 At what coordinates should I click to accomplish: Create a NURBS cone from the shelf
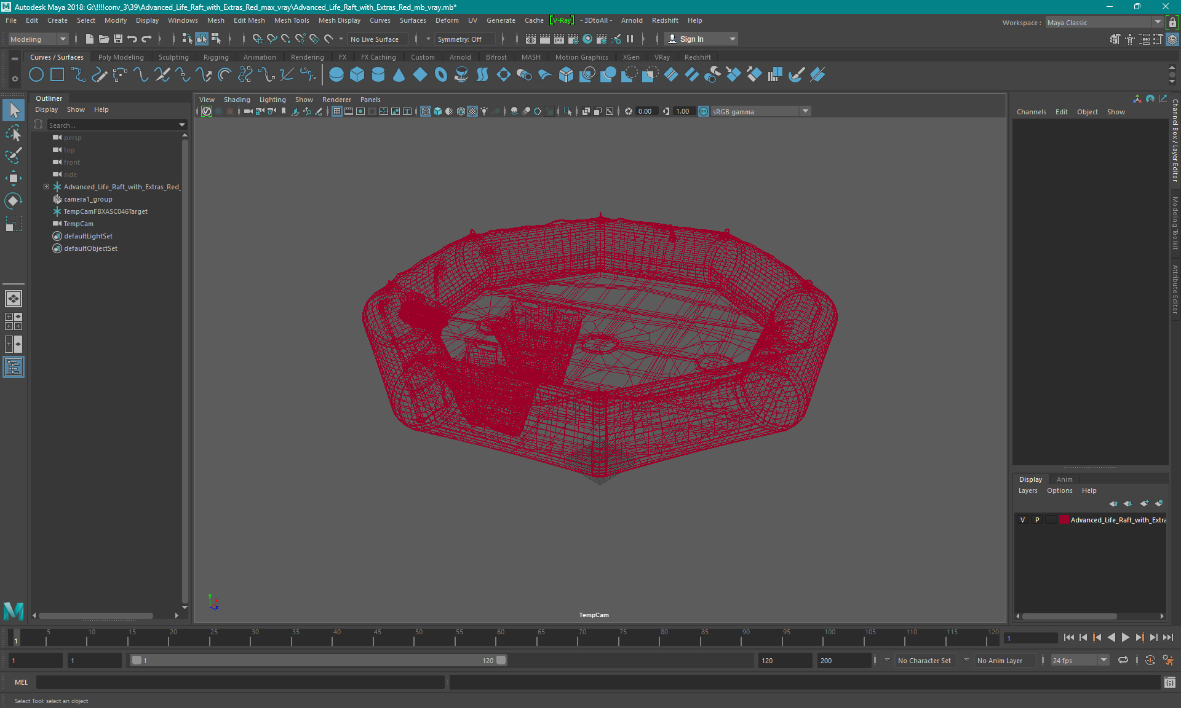tap(399, 75)
